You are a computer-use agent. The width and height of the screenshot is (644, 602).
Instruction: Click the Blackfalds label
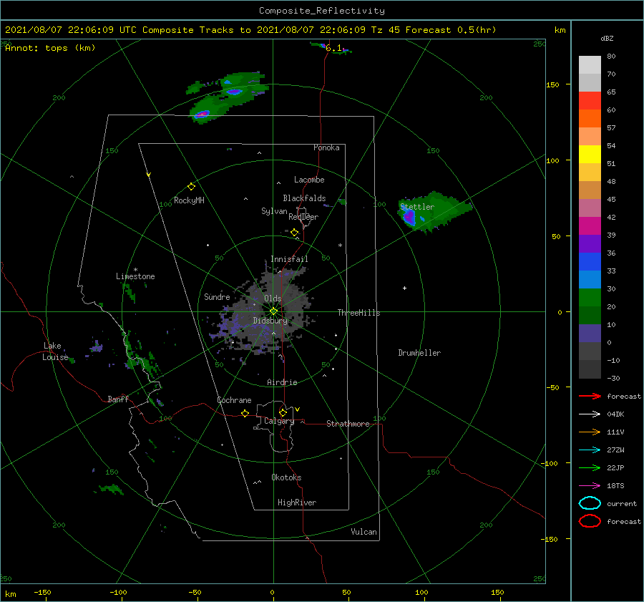tap(304, 198)
